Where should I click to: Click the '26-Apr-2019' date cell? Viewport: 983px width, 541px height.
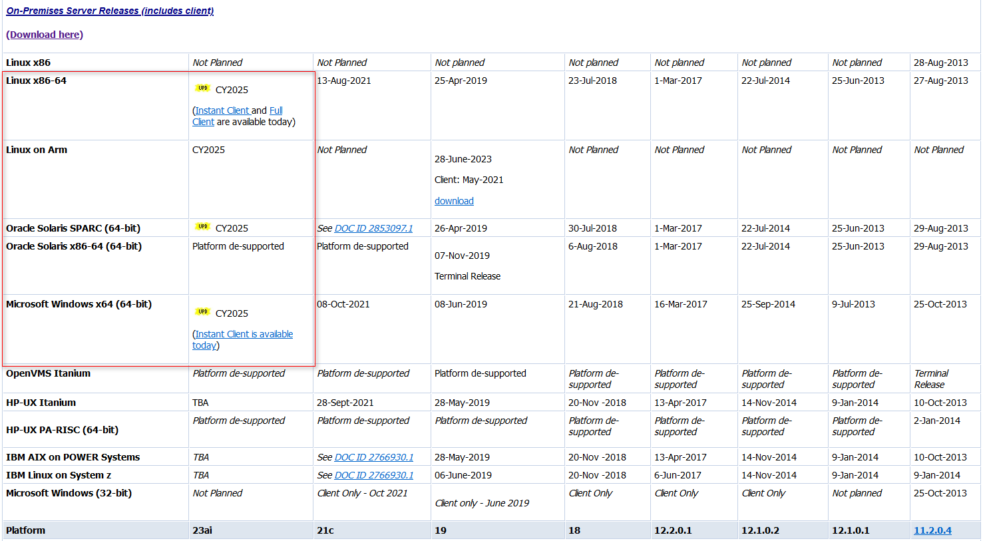tap(461, 228)
